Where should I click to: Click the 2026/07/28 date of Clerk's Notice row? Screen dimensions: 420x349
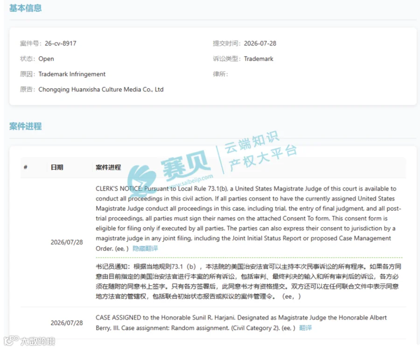click(x=67, y=242)
